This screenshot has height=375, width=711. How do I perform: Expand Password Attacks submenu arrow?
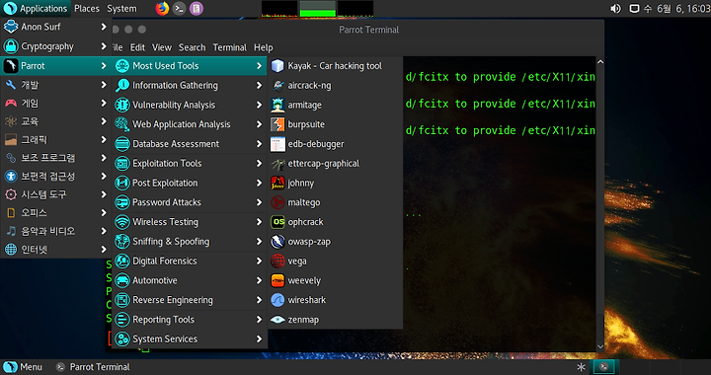tap(259, 202)
